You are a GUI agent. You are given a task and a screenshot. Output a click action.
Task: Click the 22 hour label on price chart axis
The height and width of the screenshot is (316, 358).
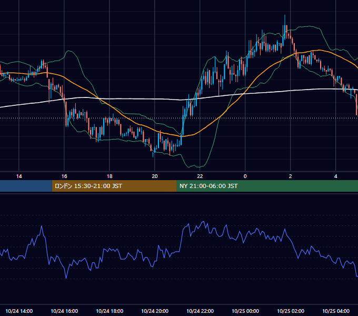click(x=200, y=176)
